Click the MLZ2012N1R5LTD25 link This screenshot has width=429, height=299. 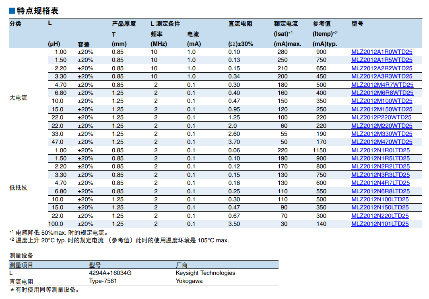coord(381,158)
